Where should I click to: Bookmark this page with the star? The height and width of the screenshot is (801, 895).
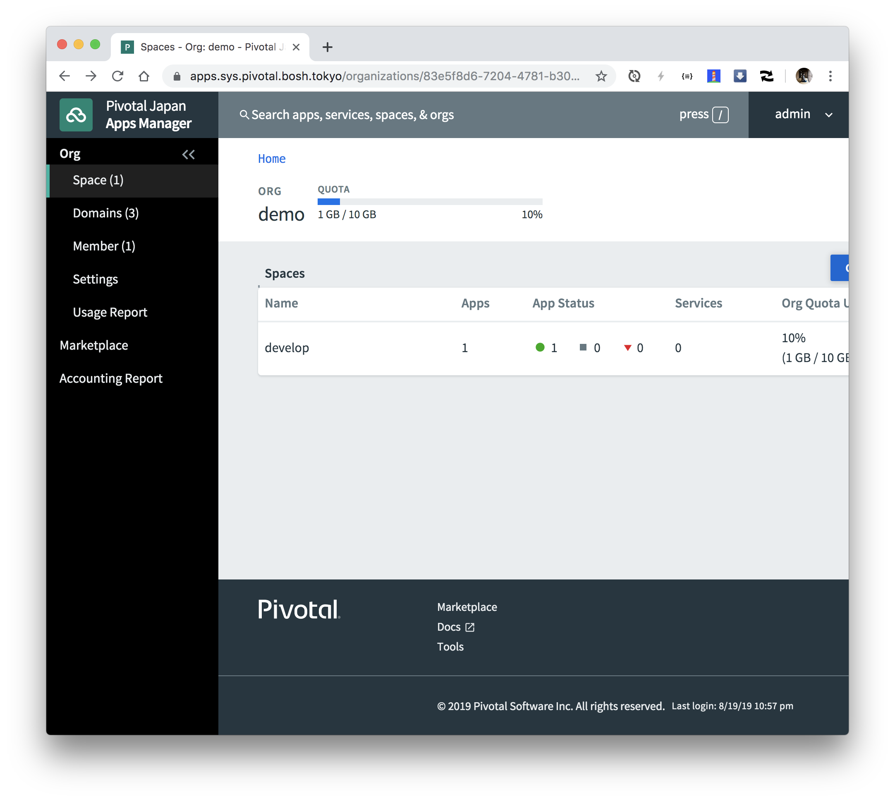tap(601, 76)
